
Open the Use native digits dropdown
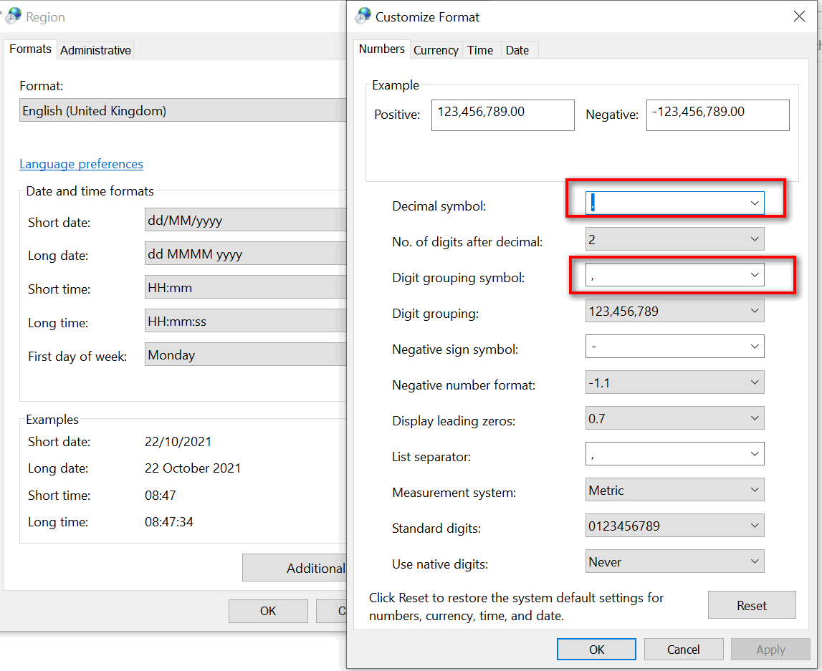tap(754, 561)
